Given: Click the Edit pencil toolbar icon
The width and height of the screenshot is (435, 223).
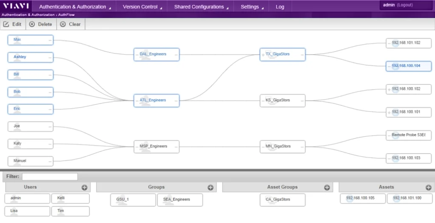Looking at the screenshot, I should (6, 24).
